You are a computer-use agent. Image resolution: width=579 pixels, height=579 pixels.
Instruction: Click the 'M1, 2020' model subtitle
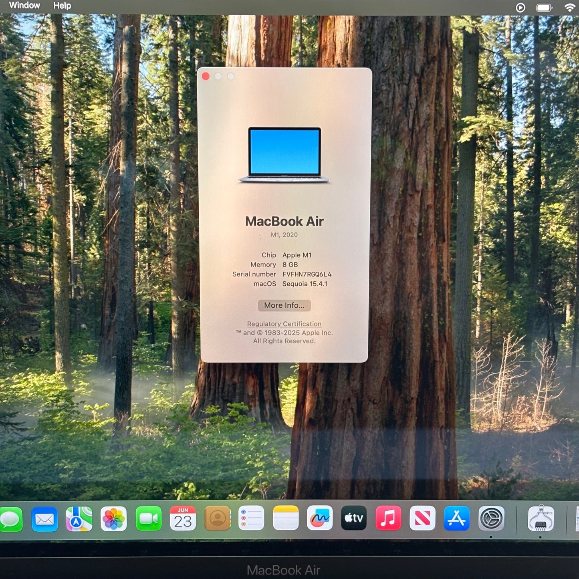pyautogui.click(x=284, y=235)
